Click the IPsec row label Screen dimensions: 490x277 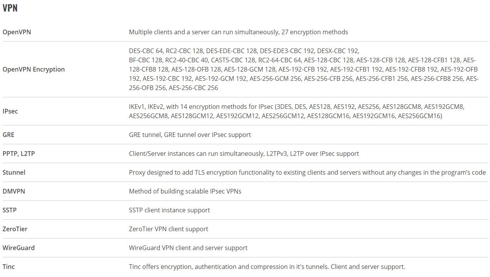[x=10, y=111]
